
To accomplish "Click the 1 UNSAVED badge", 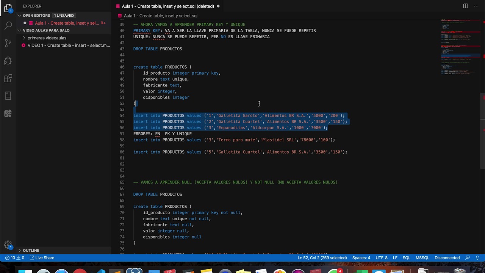I will tap(64, 16).
